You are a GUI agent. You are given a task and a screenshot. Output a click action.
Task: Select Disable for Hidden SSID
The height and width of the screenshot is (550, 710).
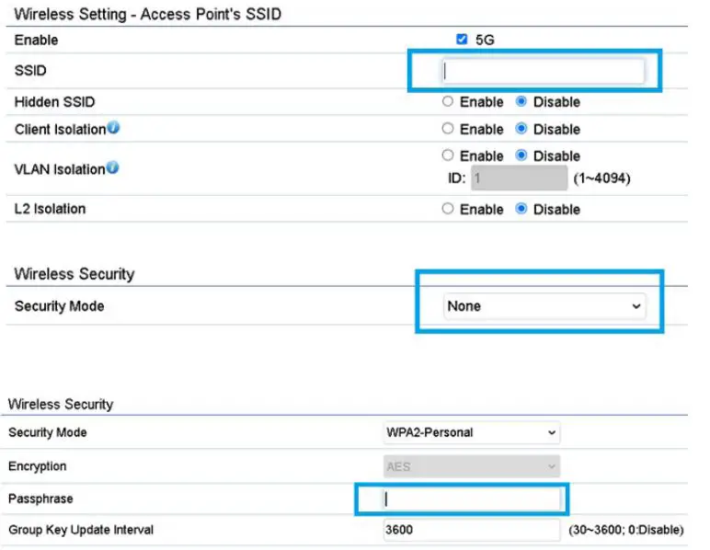click(x=521, y=101)
